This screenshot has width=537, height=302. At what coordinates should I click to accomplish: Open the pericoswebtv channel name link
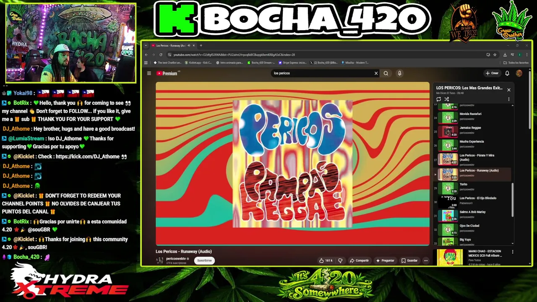click(x=176, y=259)
